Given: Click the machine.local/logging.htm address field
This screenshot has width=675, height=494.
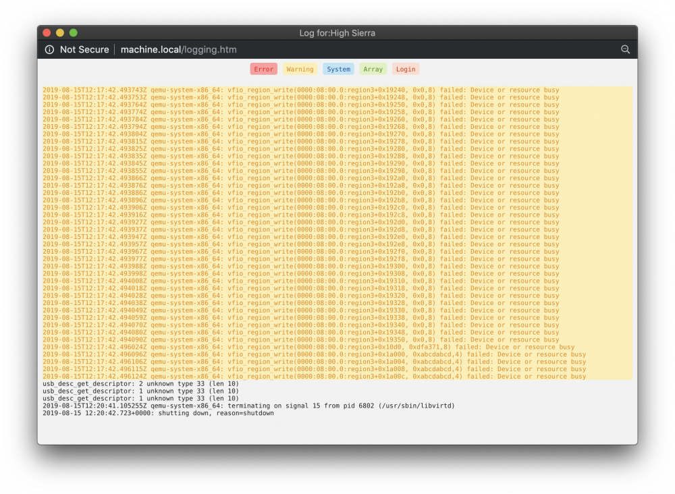Looking at the screenshot, I should (x=179, y=49).
